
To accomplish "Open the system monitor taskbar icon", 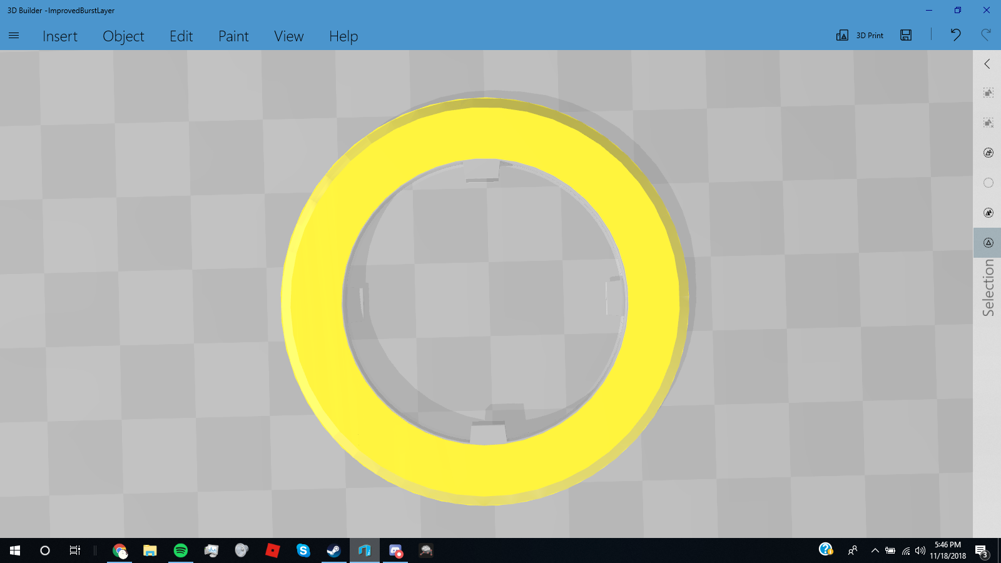I will pos(211,550).
